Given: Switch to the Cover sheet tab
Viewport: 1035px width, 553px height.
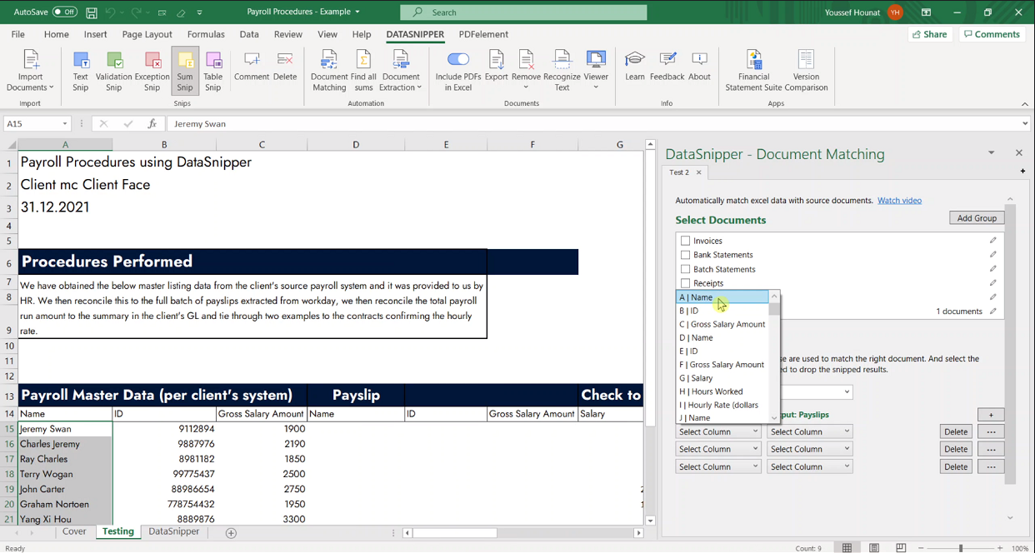Looking at the screenshot, I should (x=74, y=531).
